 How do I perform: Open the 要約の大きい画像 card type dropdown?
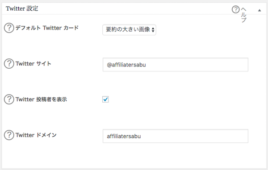tap(129, 30)
